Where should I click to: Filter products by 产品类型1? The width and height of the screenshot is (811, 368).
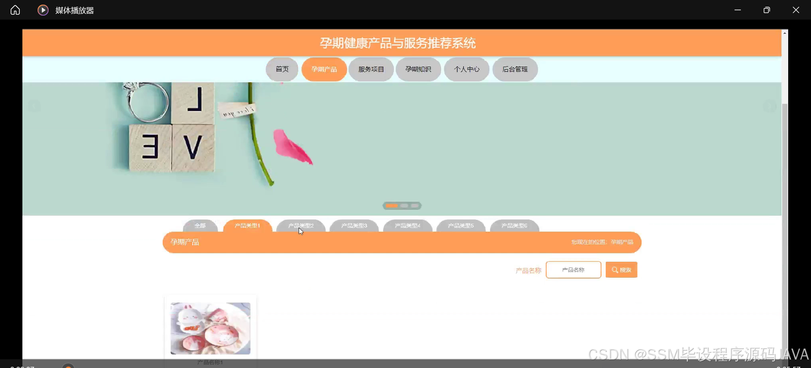[248, 226]
